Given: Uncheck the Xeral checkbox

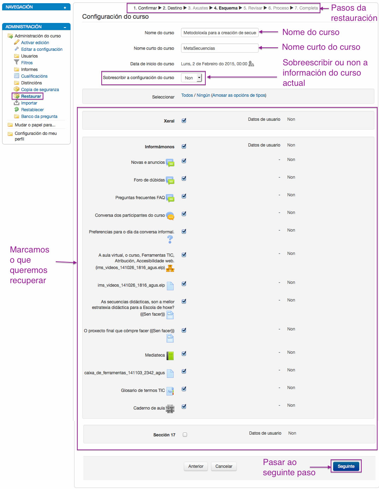Looking at the screenshot, I should click(184, 120).
